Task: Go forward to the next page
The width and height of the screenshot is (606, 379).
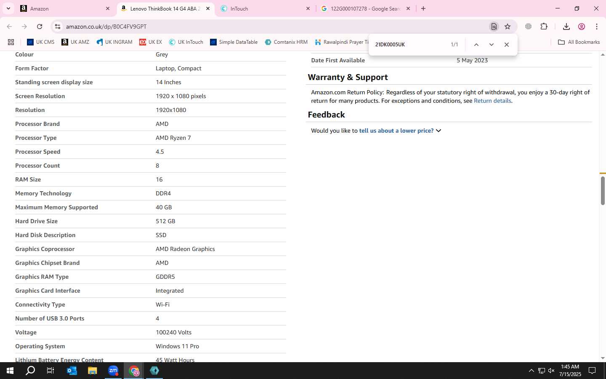Action: point(24,27)
